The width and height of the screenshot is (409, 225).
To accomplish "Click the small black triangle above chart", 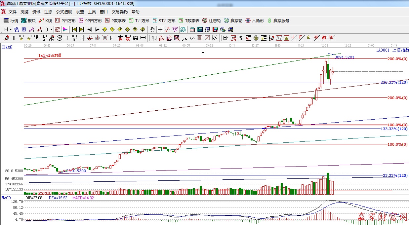I will (203, 53).
